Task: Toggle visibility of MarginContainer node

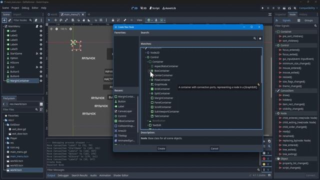Action: coord(41,81)
